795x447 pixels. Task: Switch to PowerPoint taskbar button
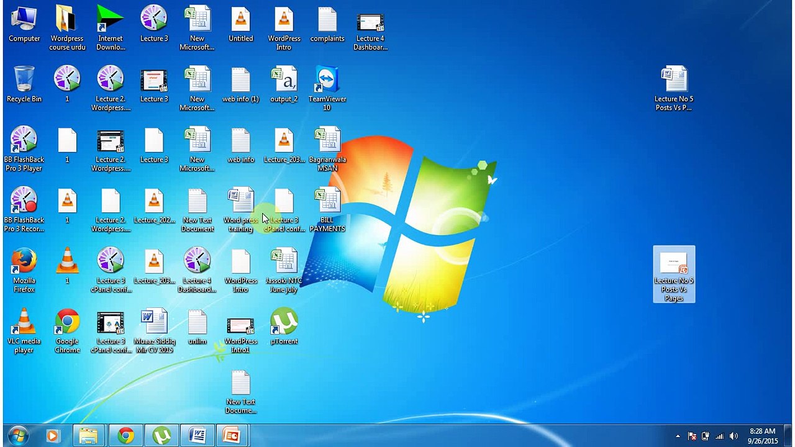(x=232, y=436)
